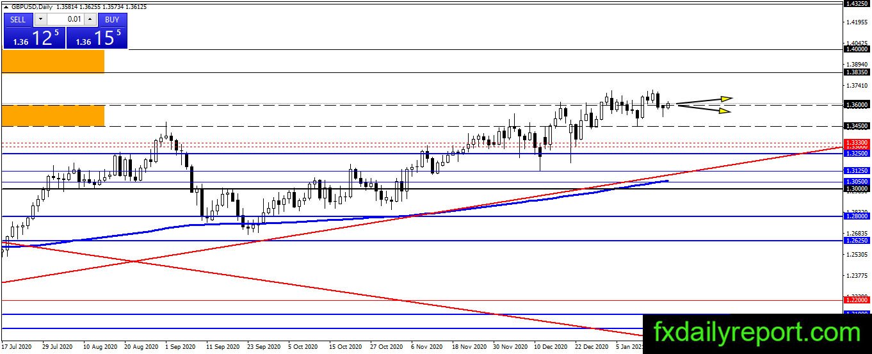Viewport: 872px width, 354px height.
Task: Decrease lot volume with down arrow
Action: (x=40, y=20)
